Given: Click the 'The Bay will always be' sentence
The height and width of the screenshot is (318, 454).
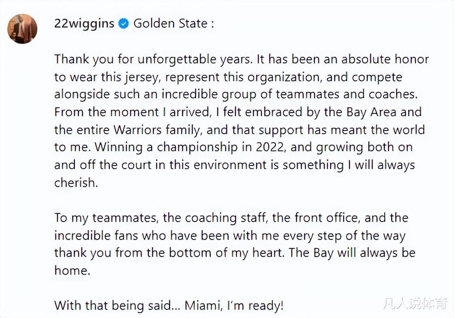Looking at the screenshot, I should click(352, 253).
